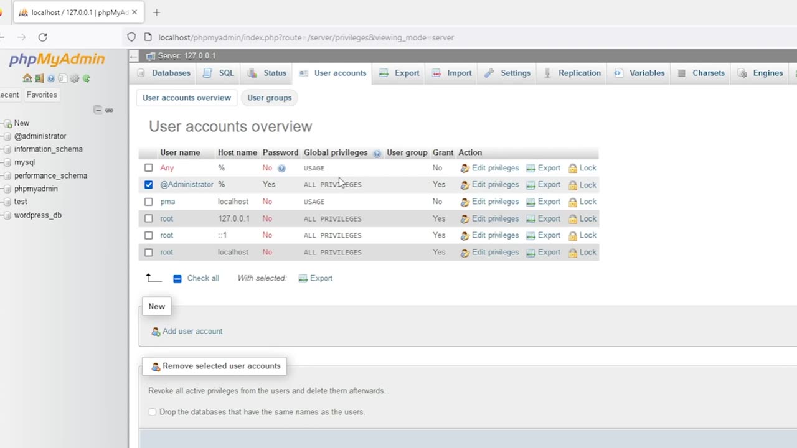Click the log out door icon

(x=39, y=78)
